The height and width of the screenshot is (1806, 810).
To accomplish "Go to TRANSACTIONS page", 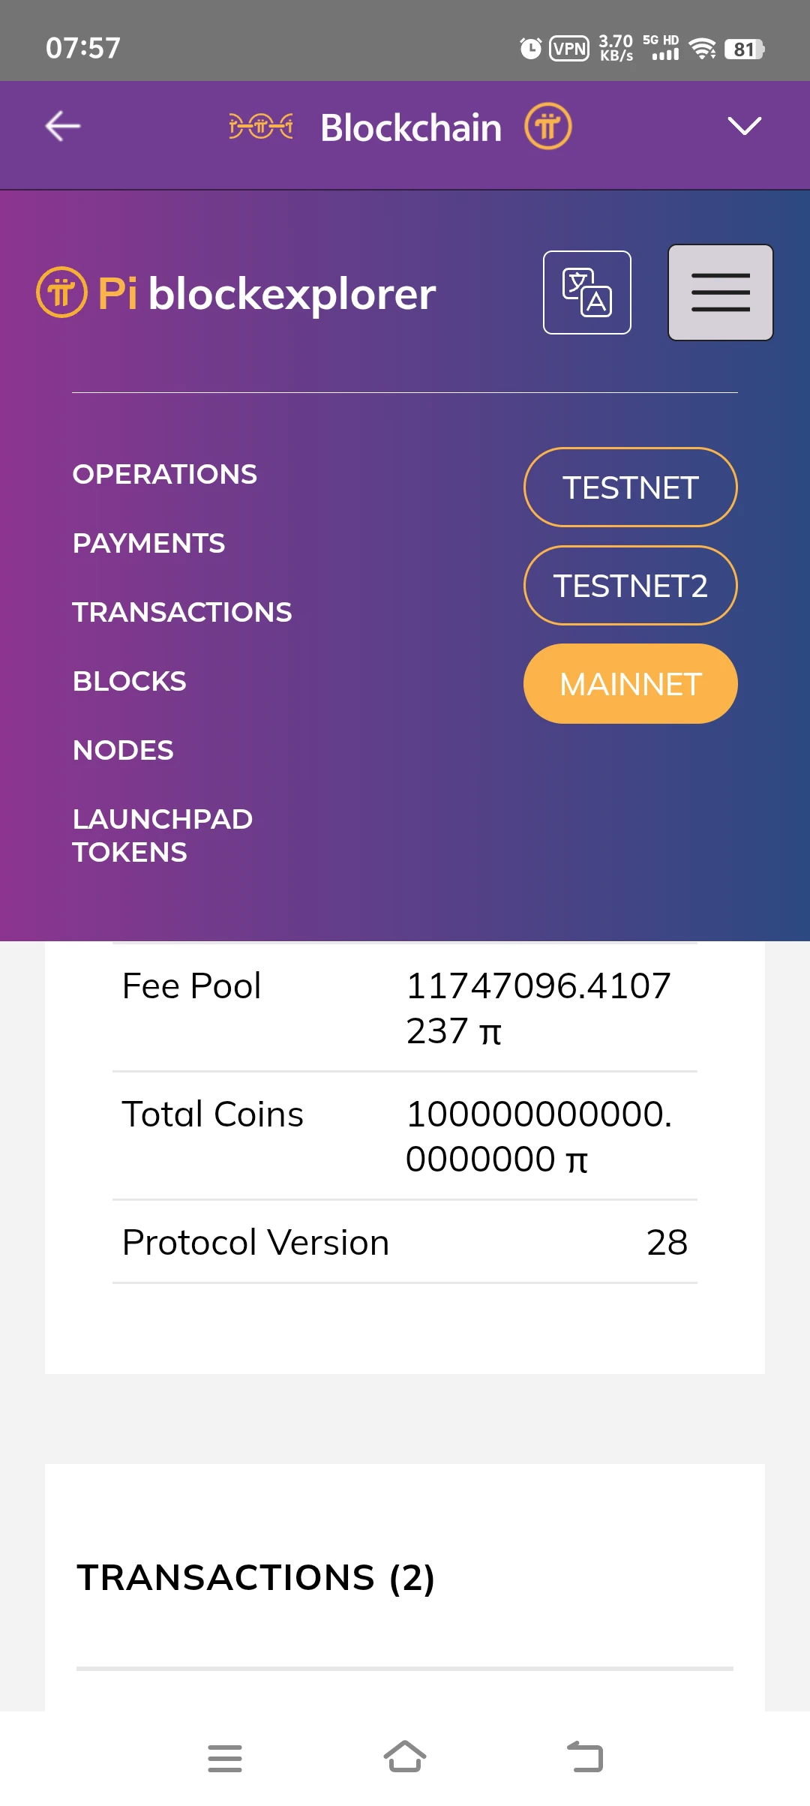I will pyautogui.click(x=182, y=612).
